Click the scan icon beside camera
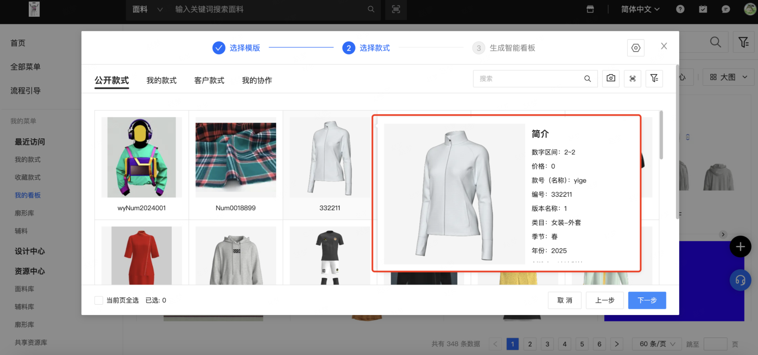Viewport: 758px width, 355px height. tap(632, 78)
